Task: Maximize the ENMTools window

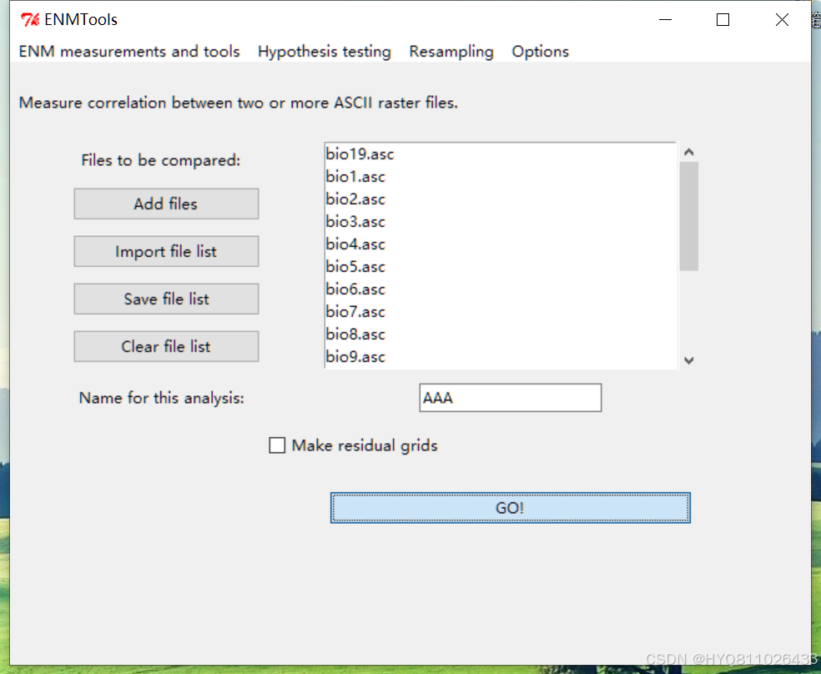Action: [723, 20]
